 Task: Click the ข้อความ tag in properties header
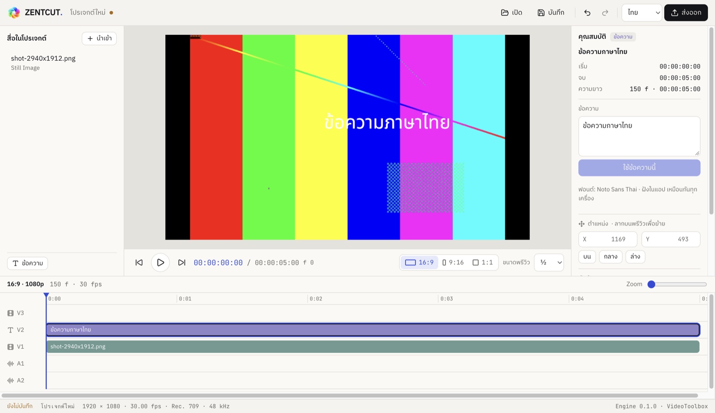pos(623,37)
